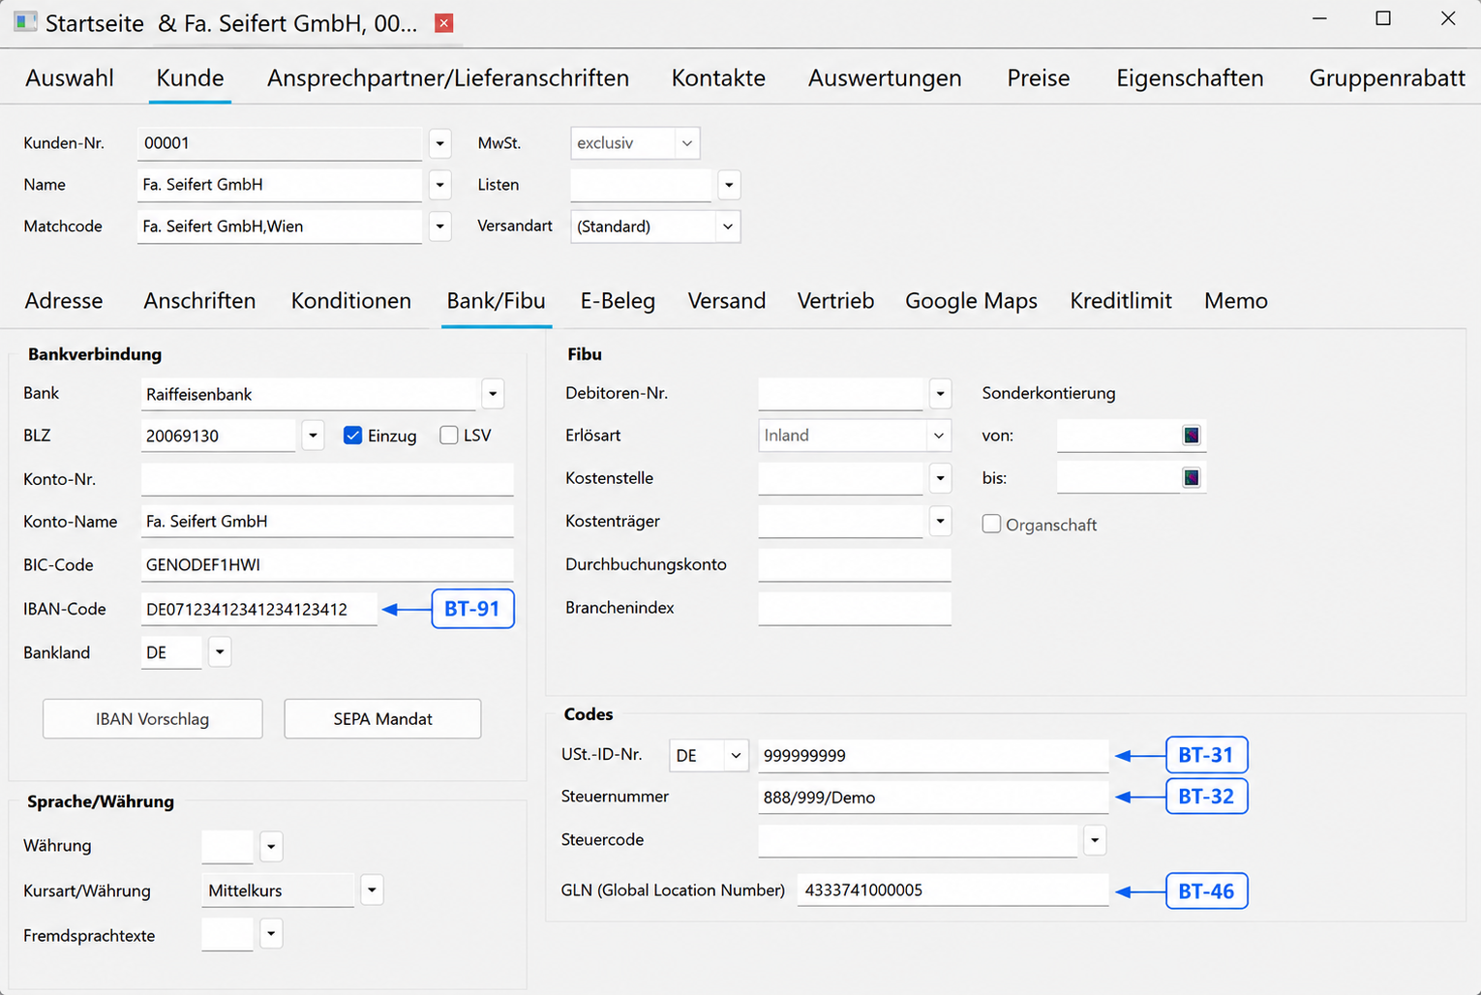The width and height of the screenshot is (1481, 995).
Task: Open the Kostenträger dropdown arrow
Action: click(940, 521)
